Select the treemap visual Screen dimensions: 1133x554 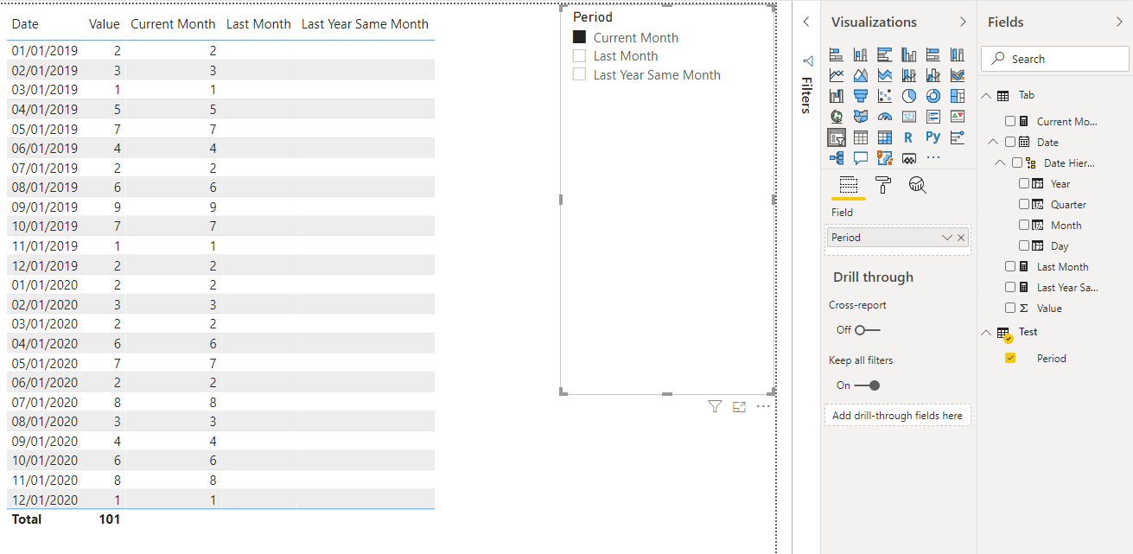(x=958, y=96)
